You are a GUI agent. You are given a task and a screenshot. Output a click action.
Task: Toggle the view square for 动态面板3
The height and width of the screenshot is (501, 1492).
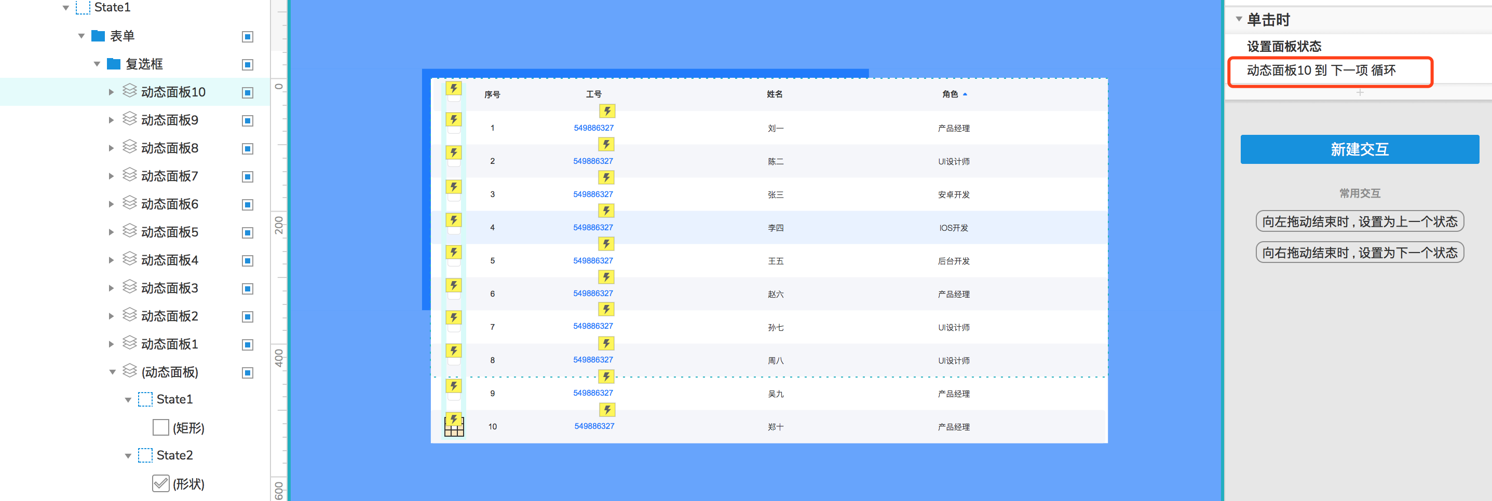pyautogui.click(x=247, y=289)
